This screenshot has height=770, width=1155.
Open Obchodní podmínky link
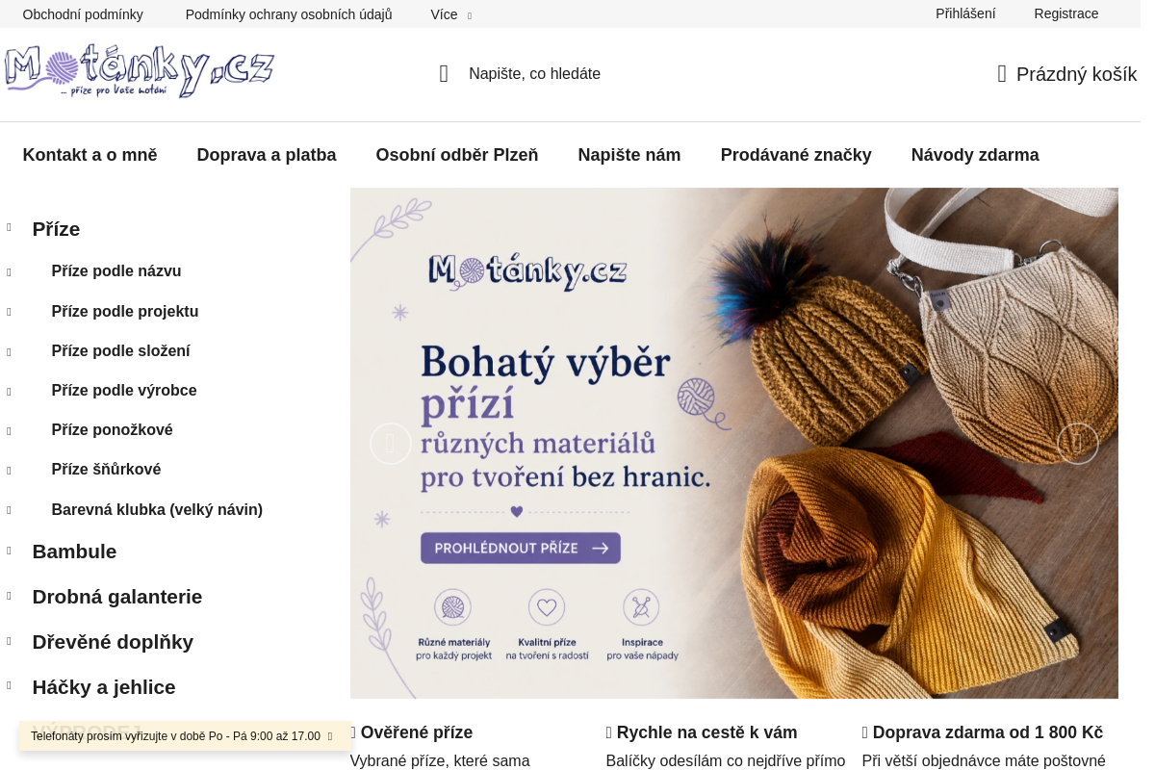pyautogui.click(x=83, y=14)
